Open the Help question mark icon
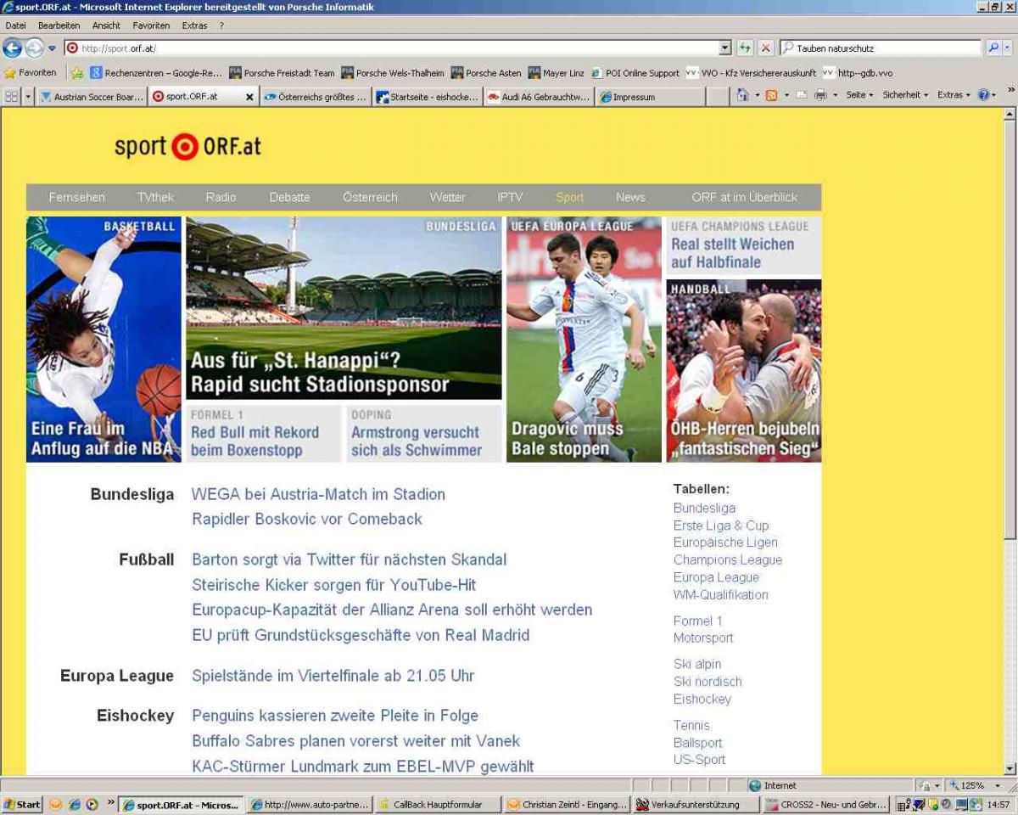This screenshot has width=1018, height=815. (x=983, y=95)
